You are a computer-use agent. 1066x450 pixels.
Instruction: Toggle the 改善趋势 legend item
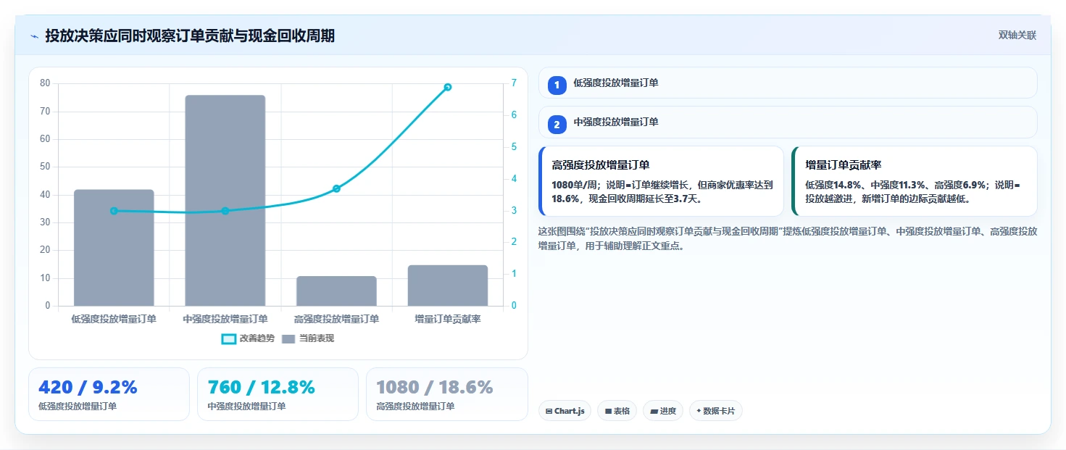point(248,338)
